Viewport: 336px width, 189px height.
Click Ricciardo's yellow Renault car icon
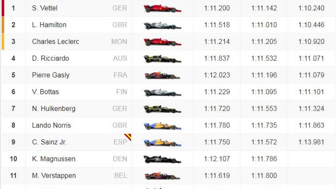tap(162, 59)
